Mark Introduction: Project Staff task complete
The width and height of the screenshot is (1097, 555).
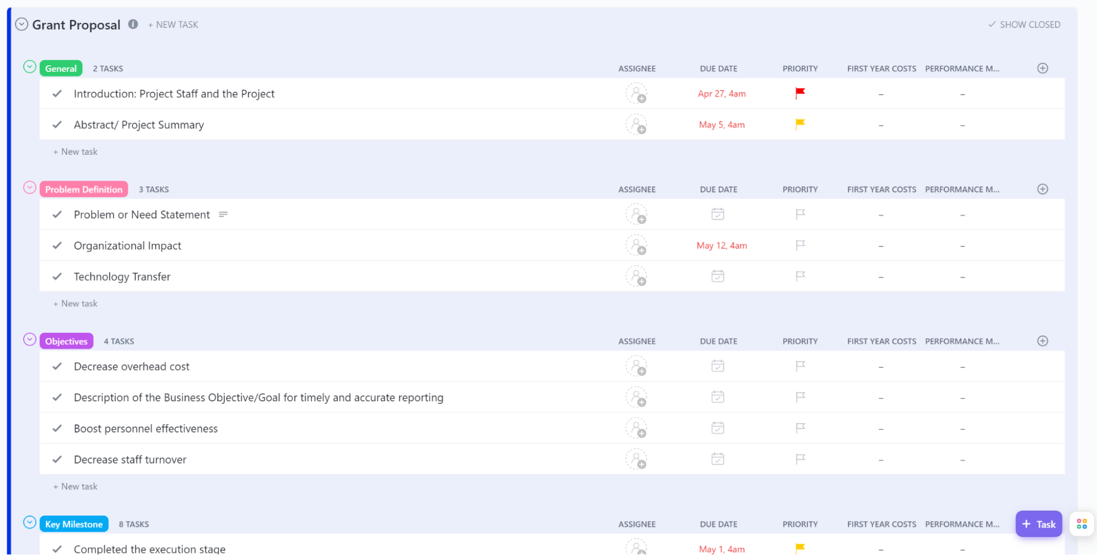(x=57, y=94)
